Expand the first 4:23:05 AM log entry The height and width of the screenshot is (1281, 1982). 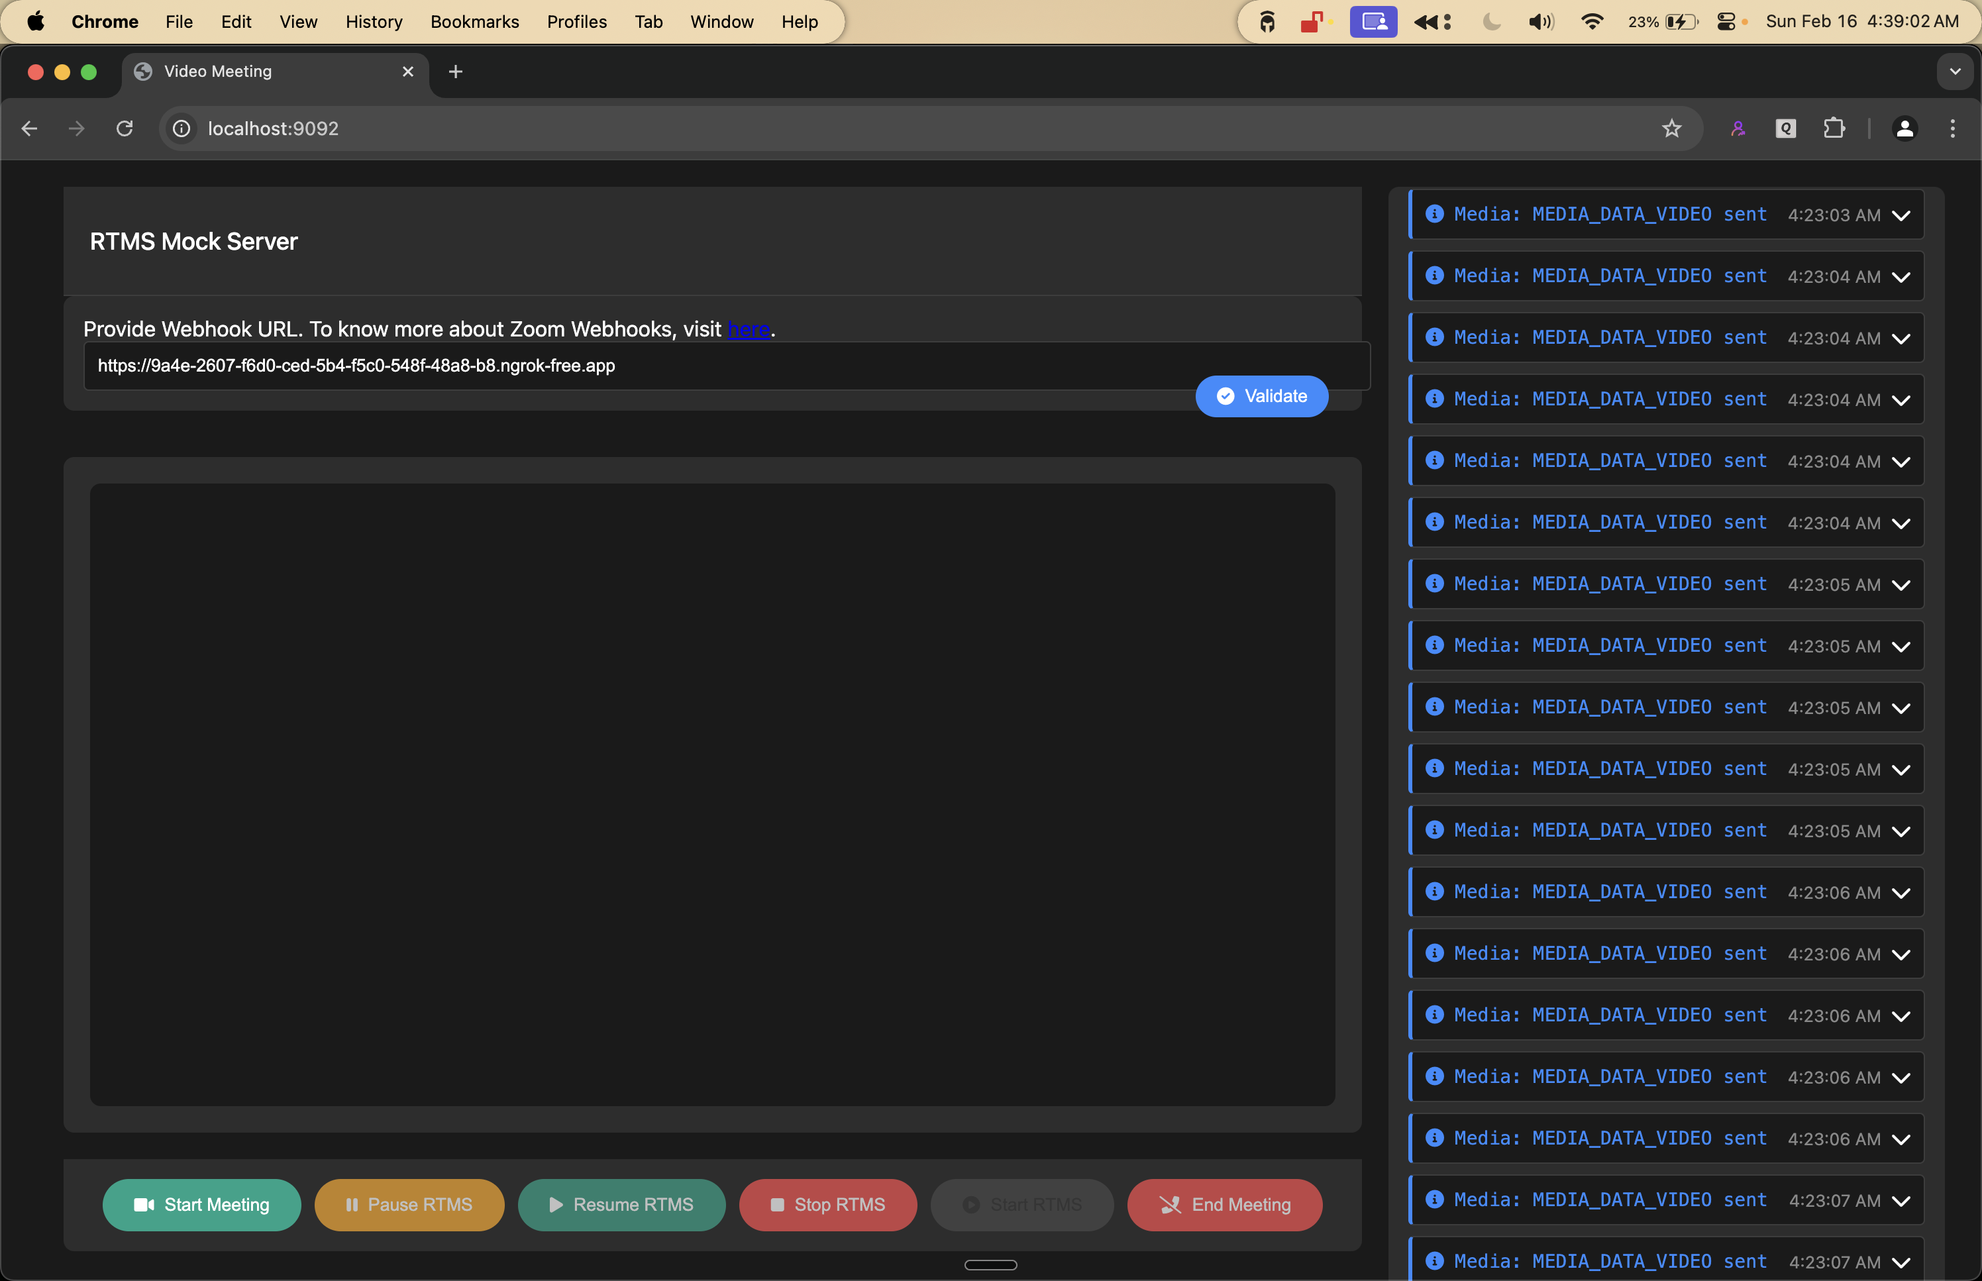[1901, 585]
